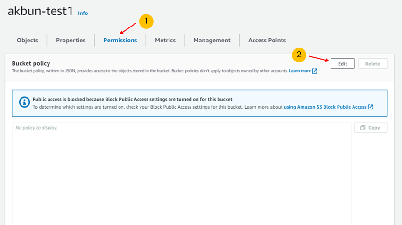Go to the Metrics tab
The image size is (402, 225).
click(x=165, y=40)
